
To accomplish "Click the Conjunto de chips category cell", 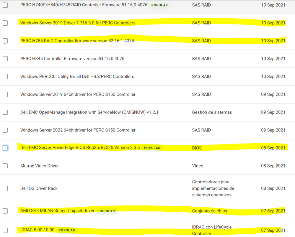I will [210, 211].
